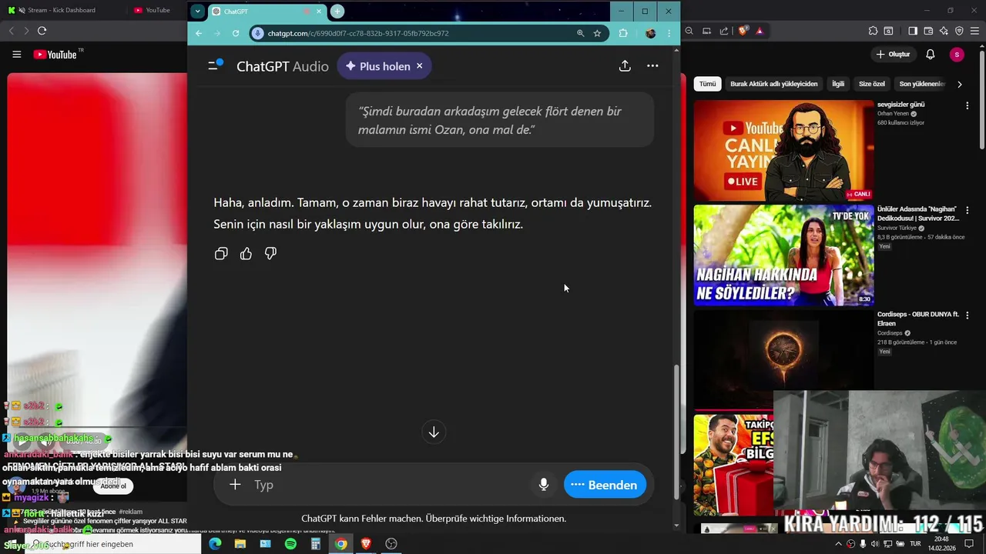Image resolution: width=986 pixels, height=554 pixels.
Task: Open the Chrome three-dot menu
Action: 669,33
